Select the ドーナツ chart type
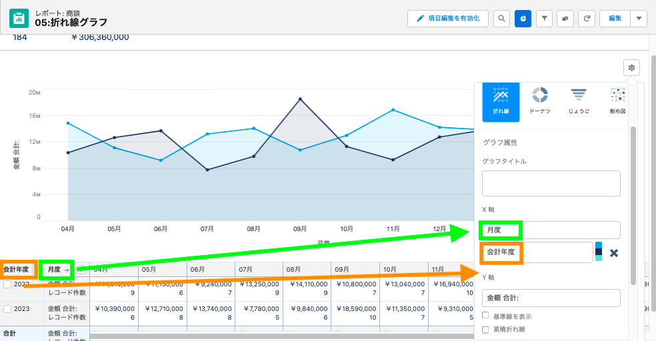 point(540,101)
